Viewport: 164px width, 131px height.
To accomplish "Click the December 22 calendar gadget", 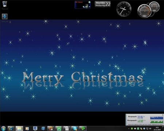I will [103, 4].
